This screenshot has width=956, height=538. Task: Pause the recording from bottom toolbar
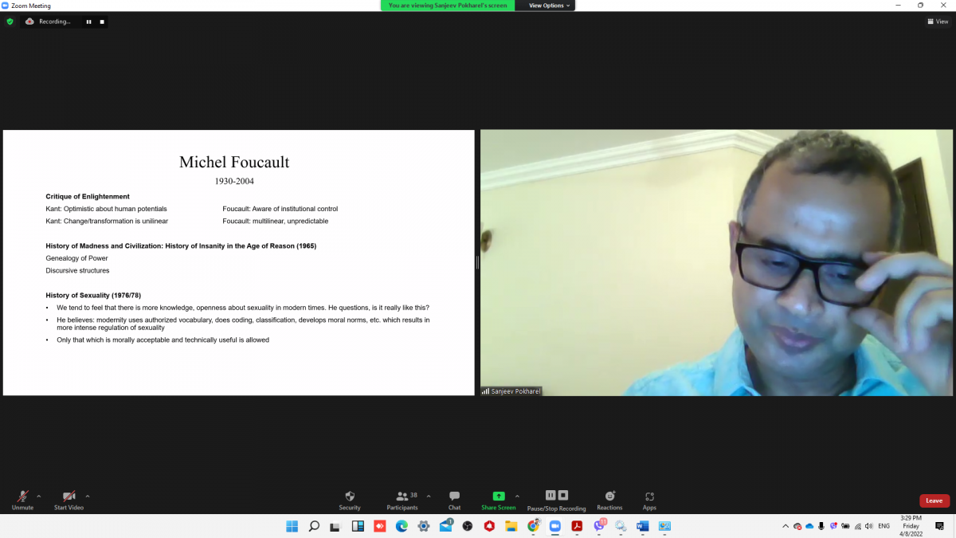click(x=550, y=495)
